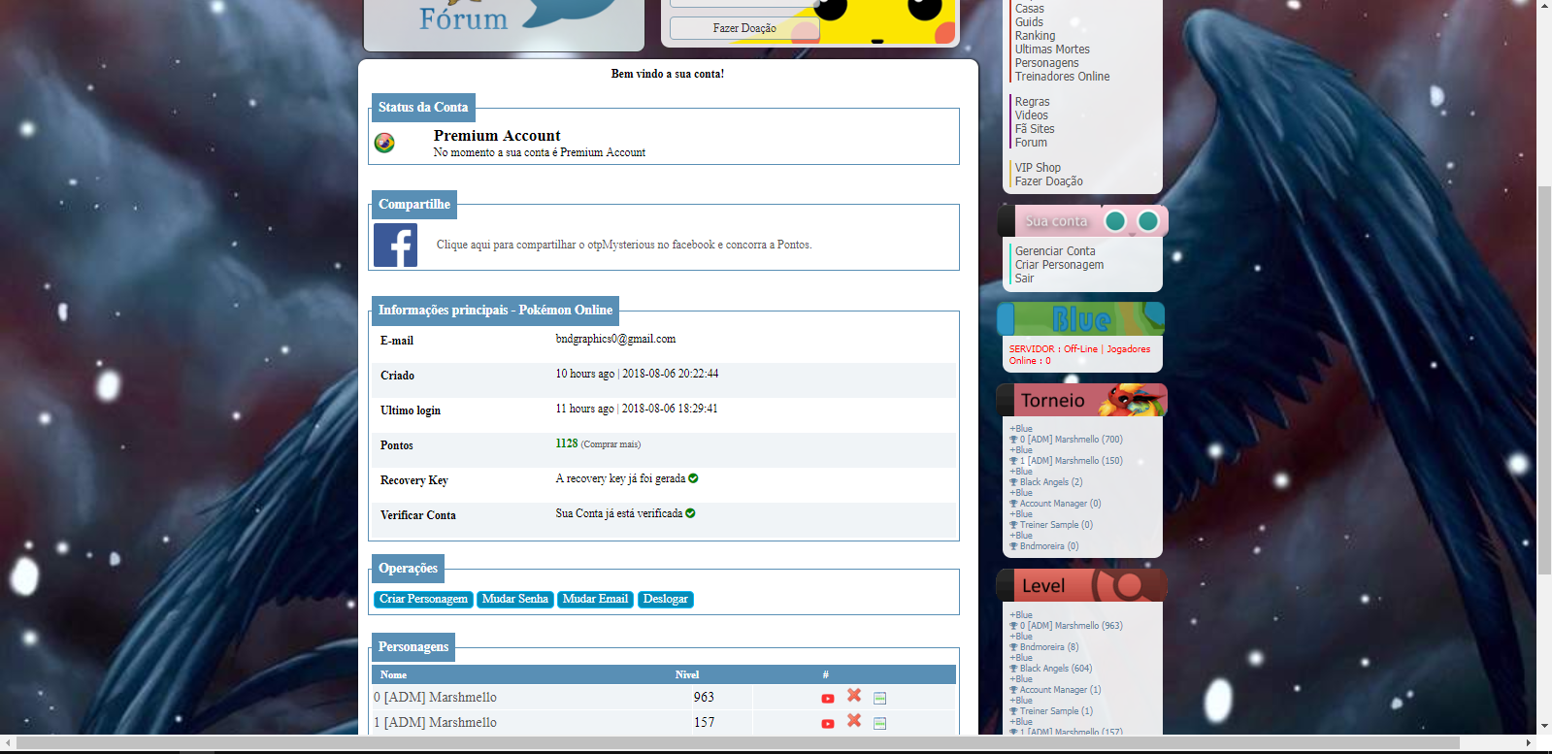Click the email bndgraphics0@gmail.com value
Screen dimensions: 1552x754
tap(615, 339)
